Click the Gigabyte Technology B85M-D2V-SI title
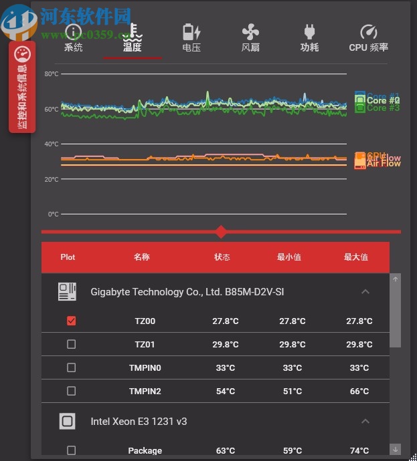The width and height of the screenshot is (417, 461). 187,292
